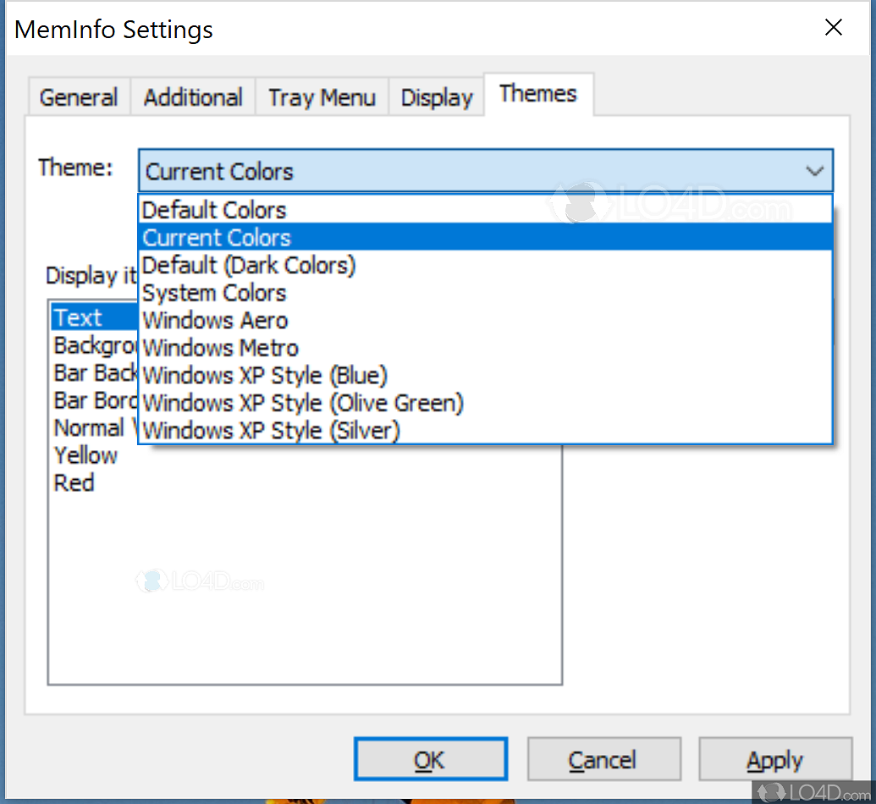This screenshot has width=876, height=804.
Task: Switch to the General tab
Action: (79, 97)
